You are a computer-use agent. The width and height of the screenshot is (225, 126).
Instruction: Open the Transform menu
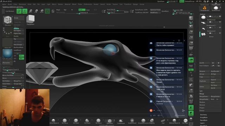[x=128, y=4]
